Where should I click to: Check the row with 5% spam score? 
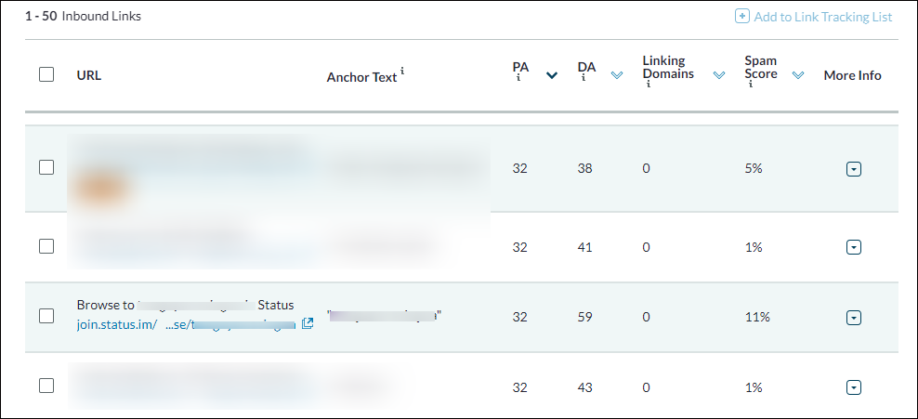[46, 167]
